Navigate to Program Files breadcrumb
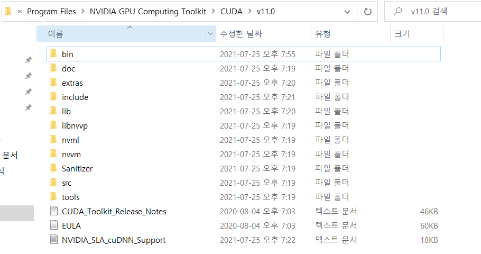 tap(52, 12)
